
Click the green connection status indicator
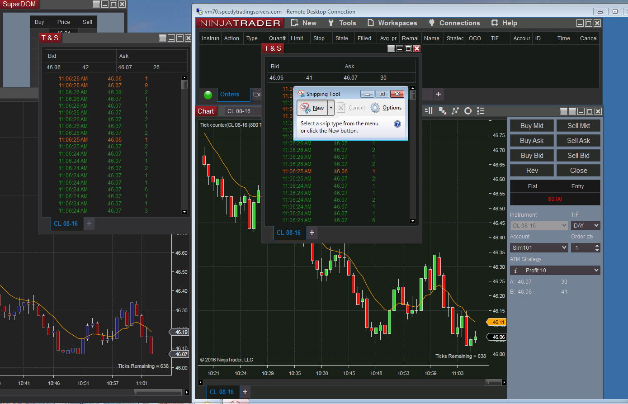[208, 95]
